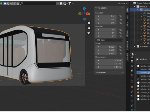
Task: Click the zoom magnifier viewport gizmo
Action: tap(89, 23)
